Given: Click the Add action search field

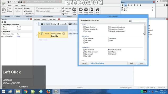Looking at the screenshot, I should click(139, 21).
